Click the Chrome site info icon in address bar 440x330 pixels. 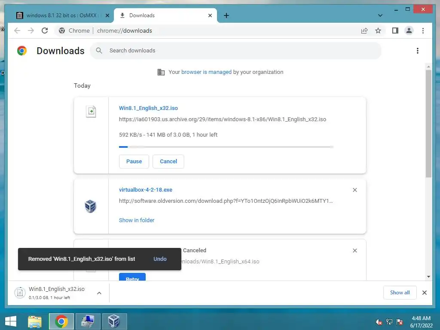pos(62,31)
